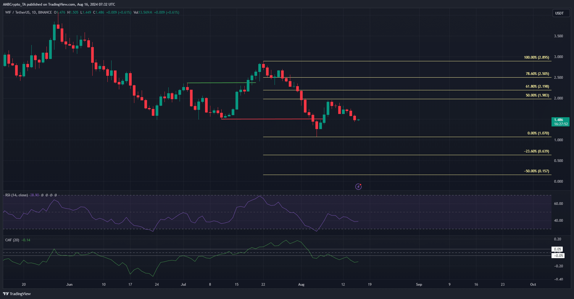The height and width of the screenshot is (299, 574).
Task: Click the 3.500 price axis label
Action: [558, 36]
